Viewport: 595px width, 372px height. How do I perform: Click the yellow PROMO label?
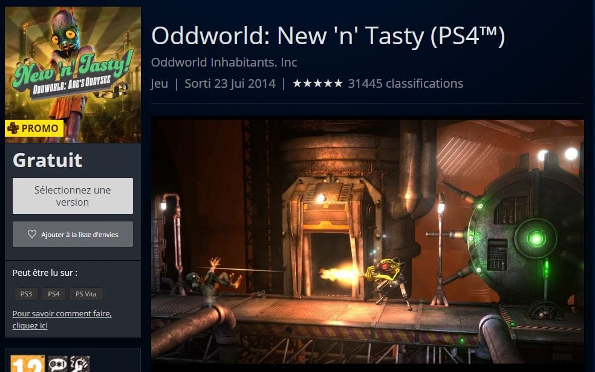[34, 128]
